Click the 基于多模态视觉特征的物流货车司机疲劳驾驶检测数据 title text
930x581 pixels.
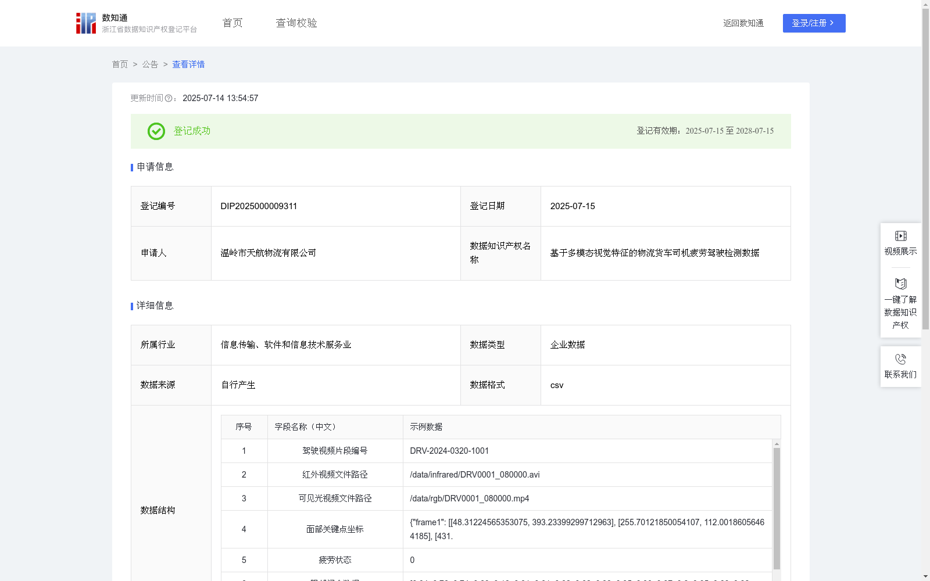click(x=654, y=253)
